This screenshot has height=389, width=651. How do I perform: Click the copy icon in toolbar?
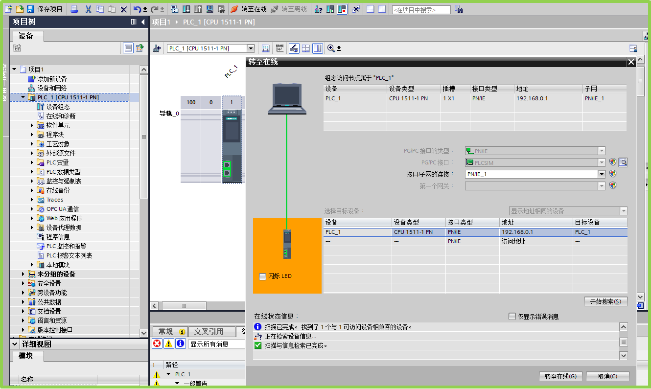pos(100,9)
